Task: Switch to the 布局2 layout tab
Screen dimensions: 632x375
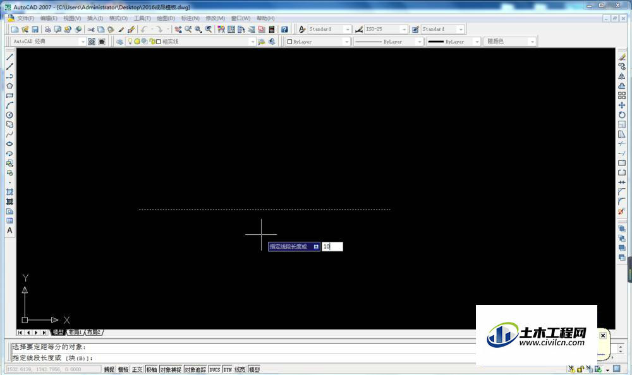Action: pyautogui.click(x=94, y=332)
